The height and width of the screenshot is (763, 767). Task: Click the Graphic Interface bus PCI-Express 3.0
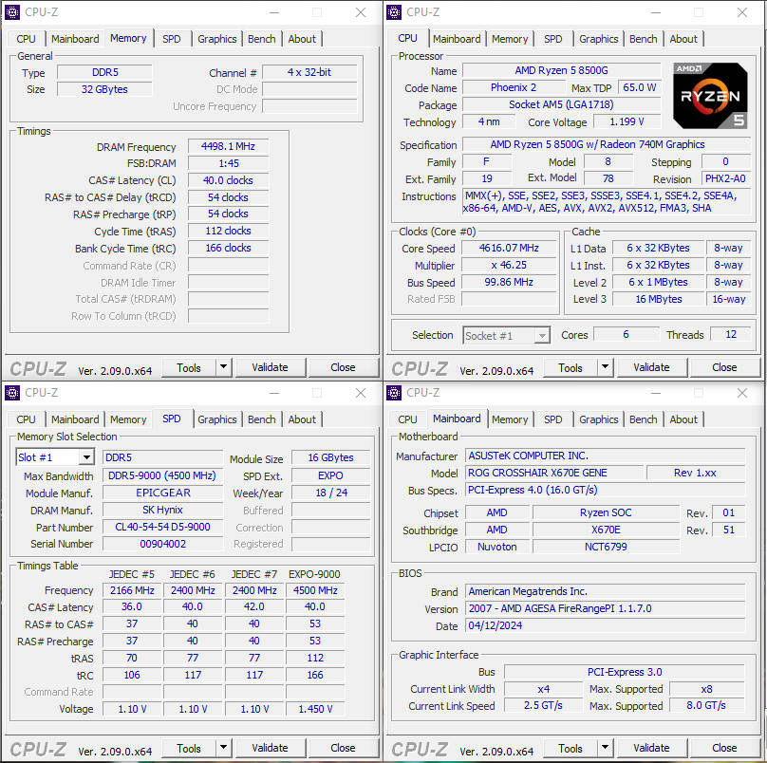(x=625, y=672)
